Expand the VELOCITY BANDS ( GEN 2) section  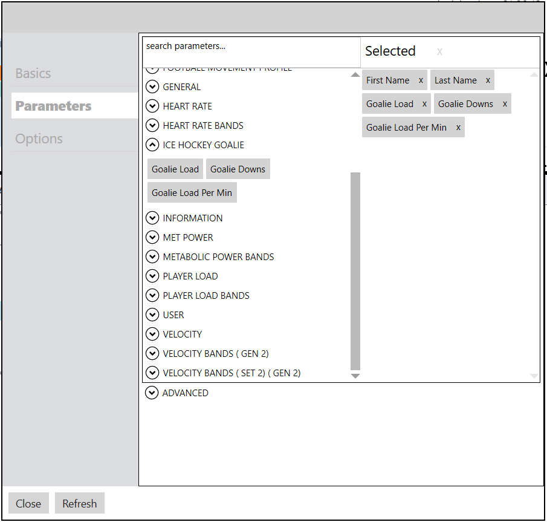pos(152,353)
